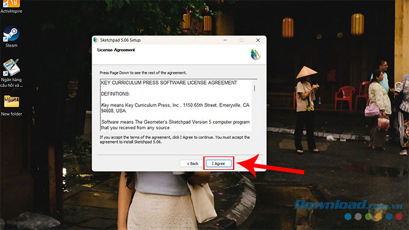Select the New folder text label
409x230 pixels.
12,114
